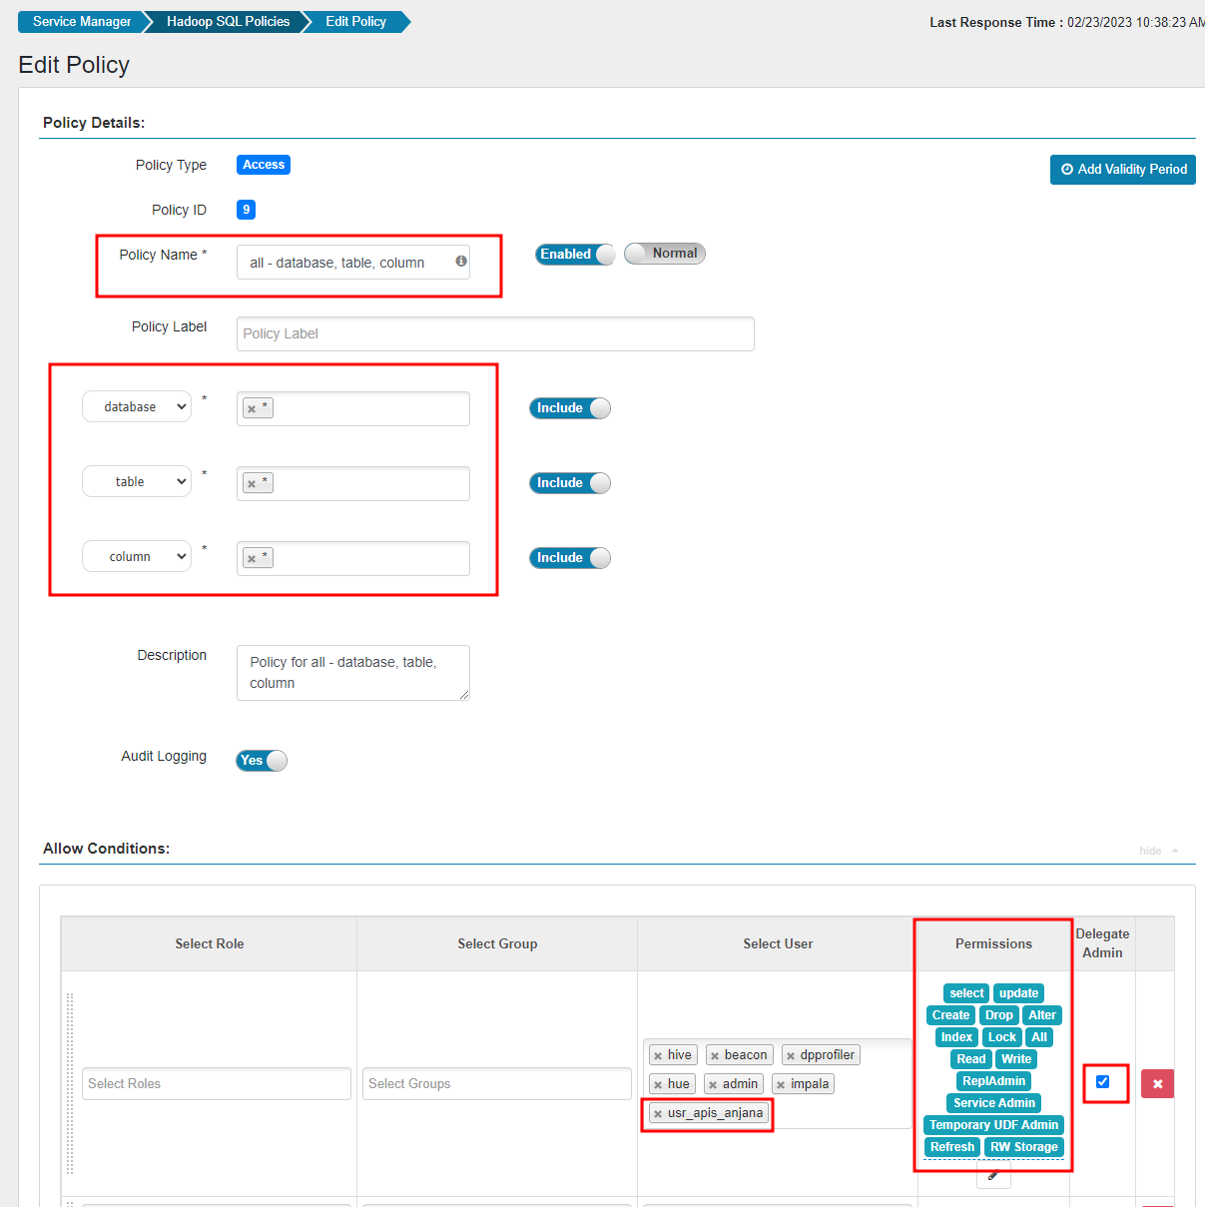This screenshot has height=1207, width=1205.
Task: Click the pencil icon to edit permissions
Action: [x=993, y=1175]
